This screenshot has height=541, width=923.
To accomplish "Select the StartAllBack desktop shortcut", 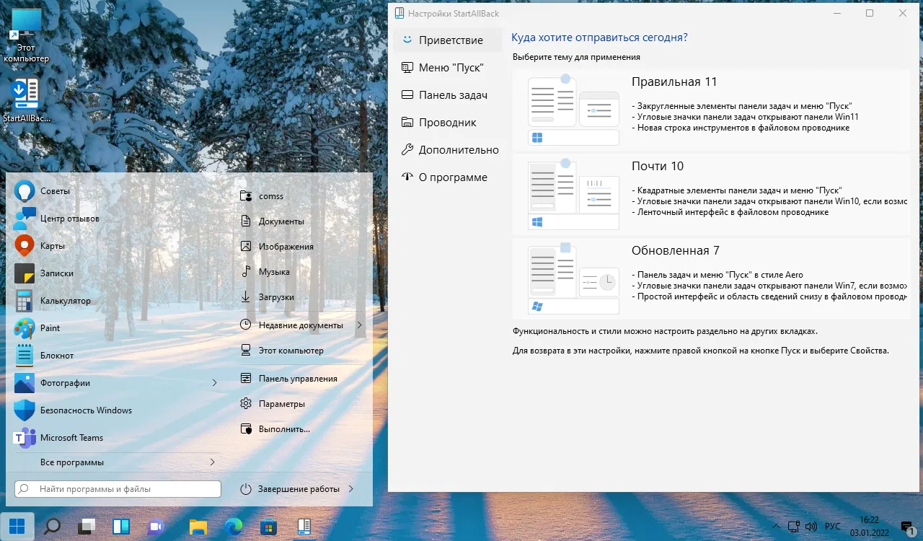I will click(x=27, y=102).
